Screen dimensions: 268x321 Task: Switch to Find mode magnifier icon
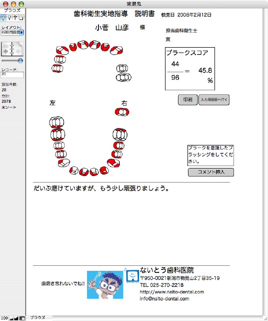[9, 18]
